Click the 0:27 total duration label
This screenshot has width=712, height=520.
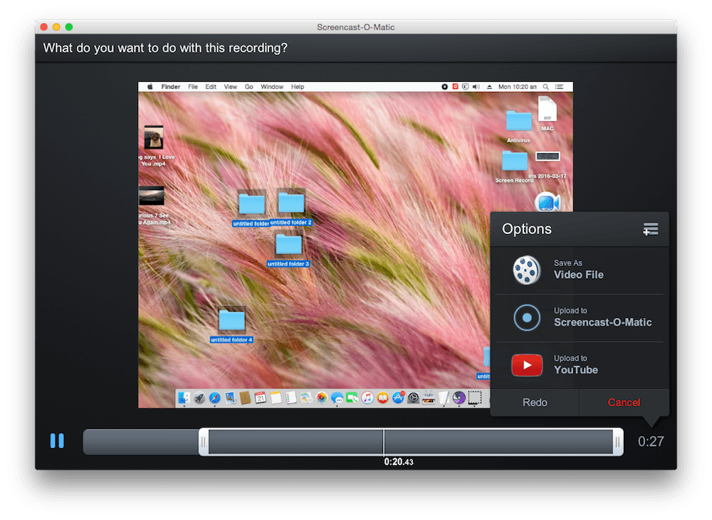coord(651,442)
